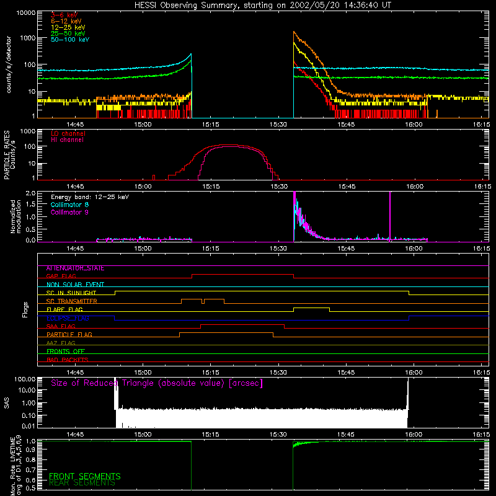Click the cyan 50-100 keV peak before 15:15
This screenshot has width=496, height=496.
[x=191, y=55]
